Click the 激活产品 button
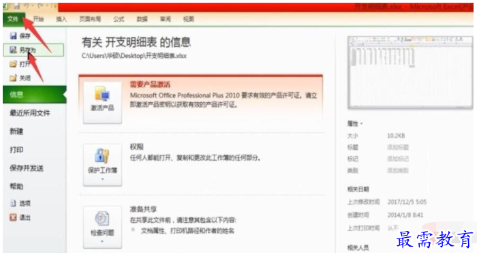Screen dimensions: 479x261 pos(102,103)
